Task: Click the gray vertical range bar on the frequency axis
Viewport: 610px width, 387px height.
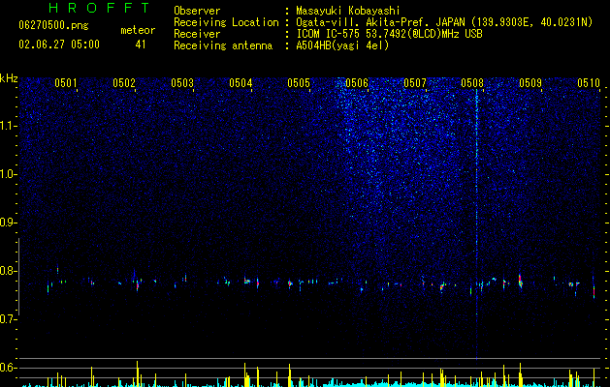Action: [x=18, y=277]
